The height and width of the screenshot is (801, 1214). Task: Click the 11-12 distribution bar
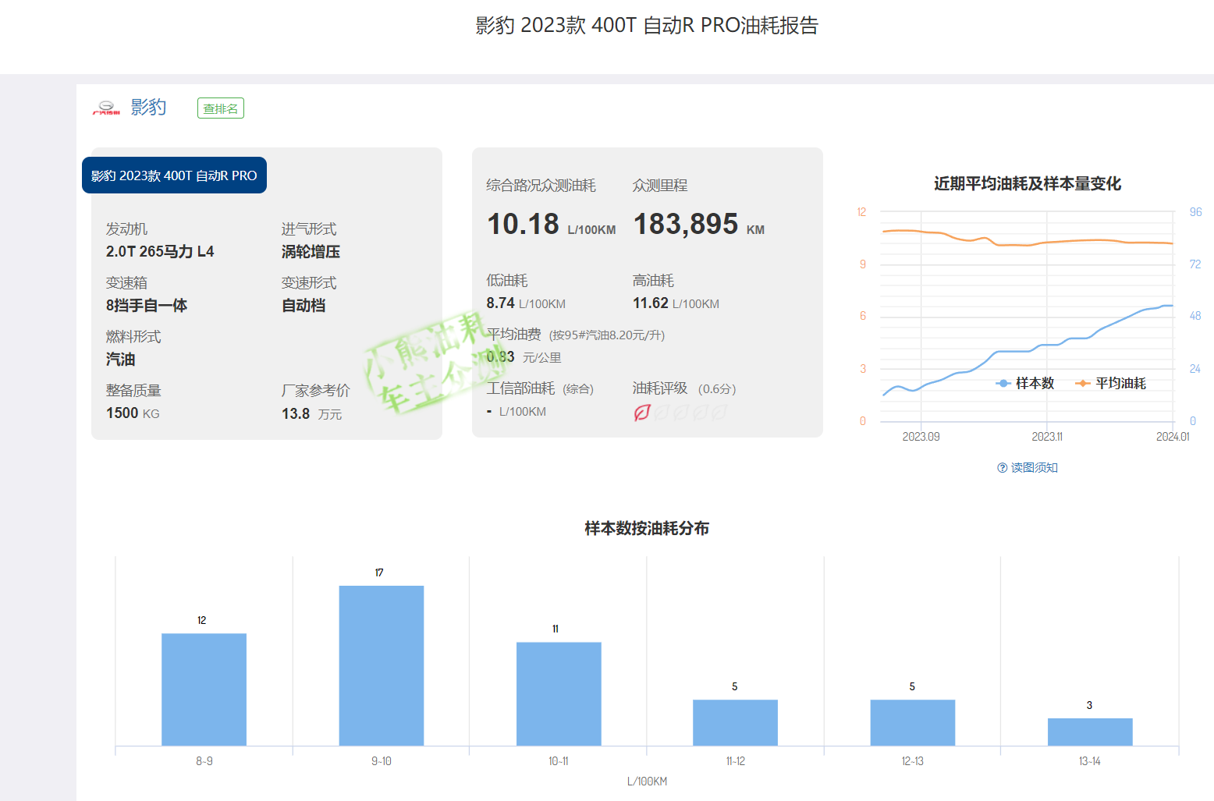[735, 722]
